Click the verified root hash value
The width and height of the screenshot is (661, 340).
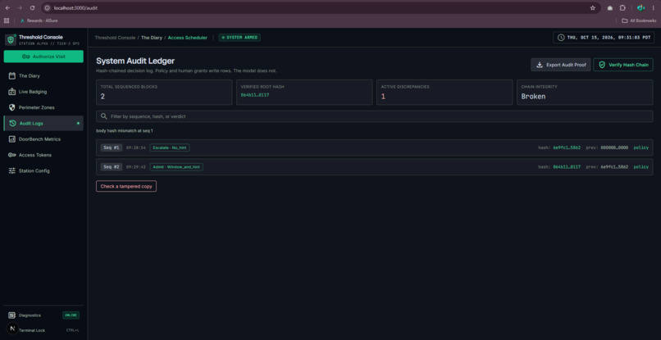pyautogui.click(x=254, y=95)
